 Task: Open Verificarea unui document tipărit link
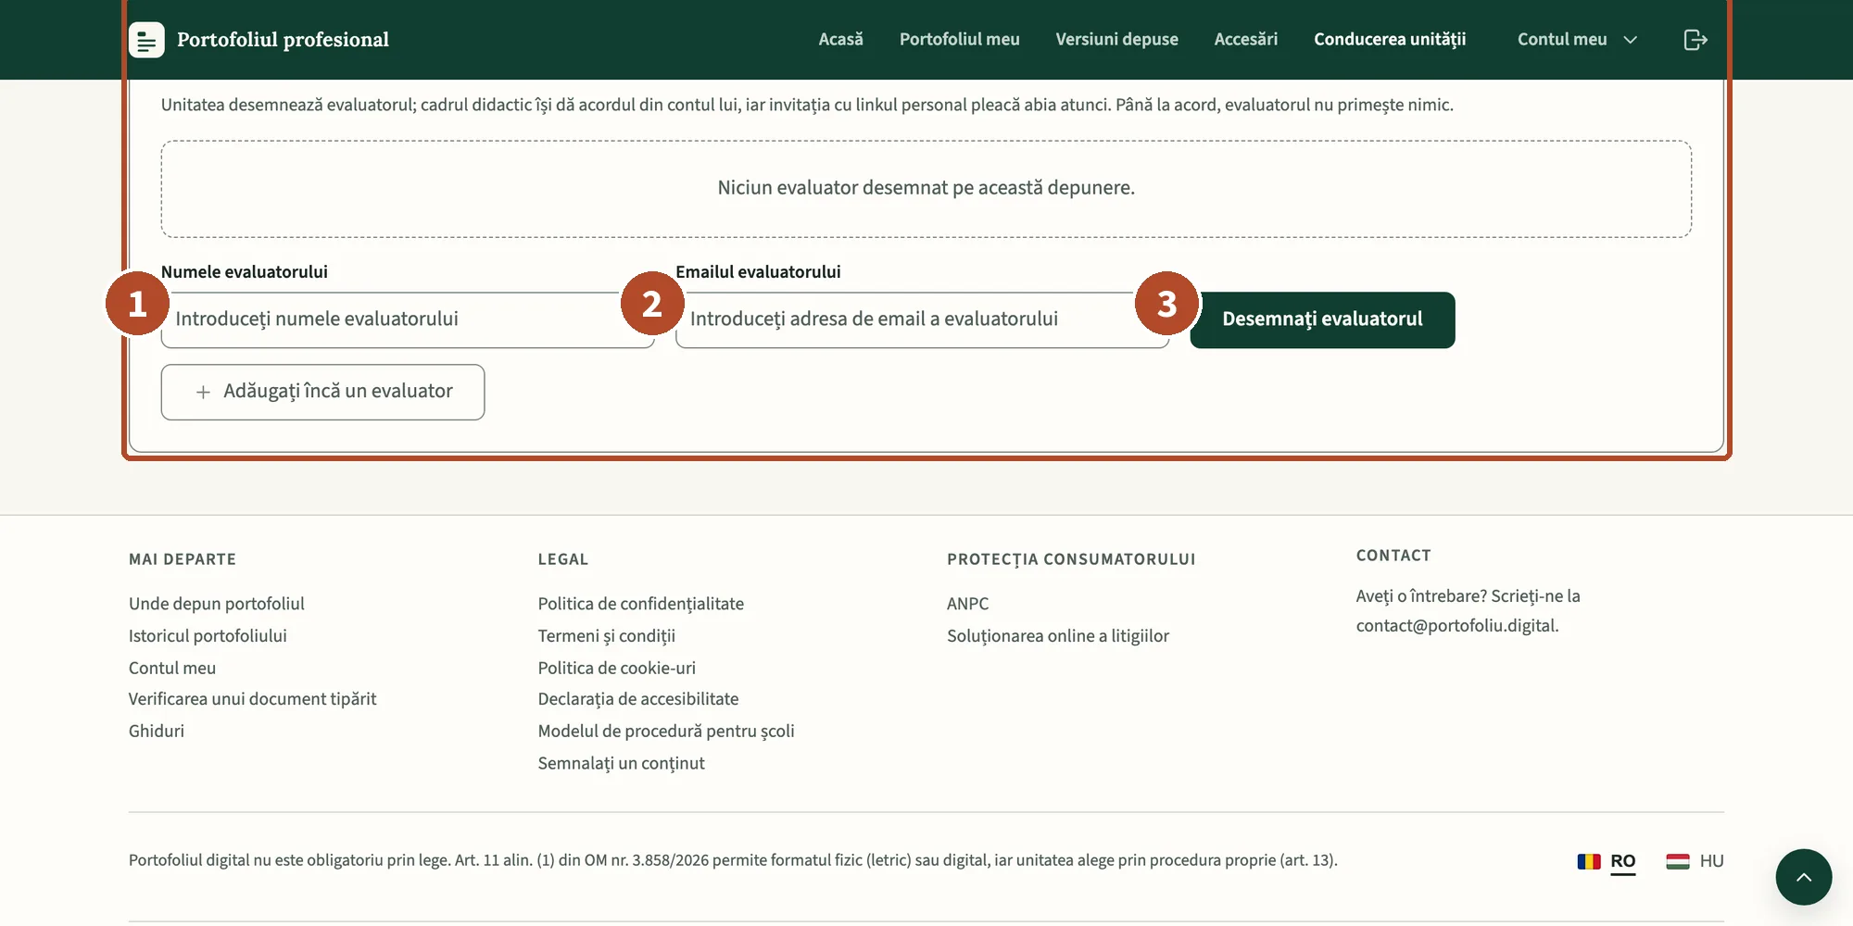[252, 699]
